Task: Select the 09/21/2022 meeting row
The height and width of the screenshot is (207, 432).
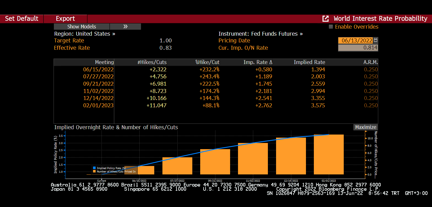Action: pos(216,84)
